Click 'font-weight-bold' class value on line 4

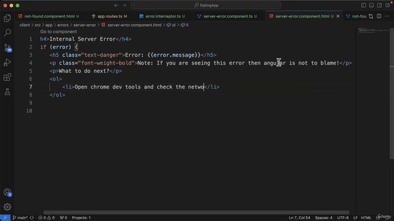pos(107,63)
